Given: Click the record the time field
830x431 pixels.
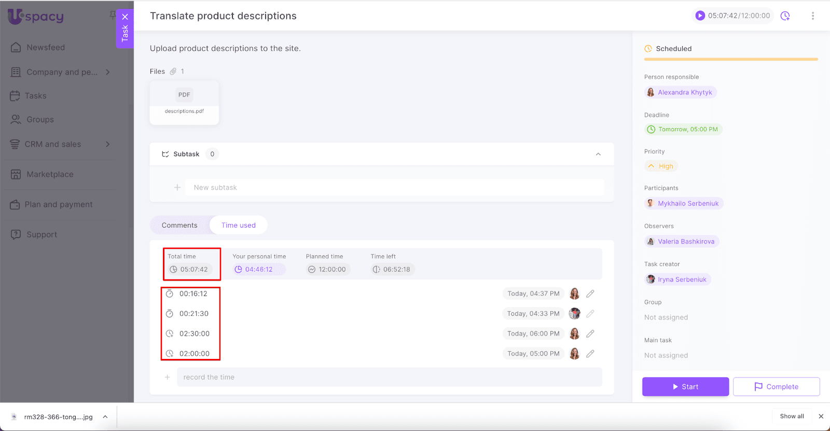Looking at the screenshot, I should pyautogui.click(x=389, y=377).
